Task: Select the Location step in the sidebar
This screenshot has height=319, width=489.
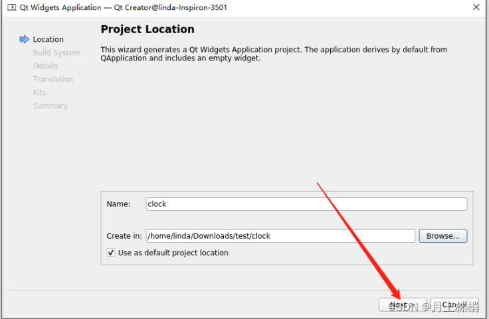Action: click(x=48, y=39)
